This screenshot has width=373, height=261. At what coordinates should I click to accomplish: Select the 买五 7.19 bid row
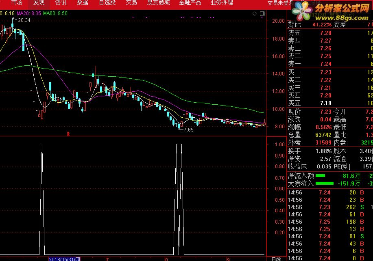point(330,104)
